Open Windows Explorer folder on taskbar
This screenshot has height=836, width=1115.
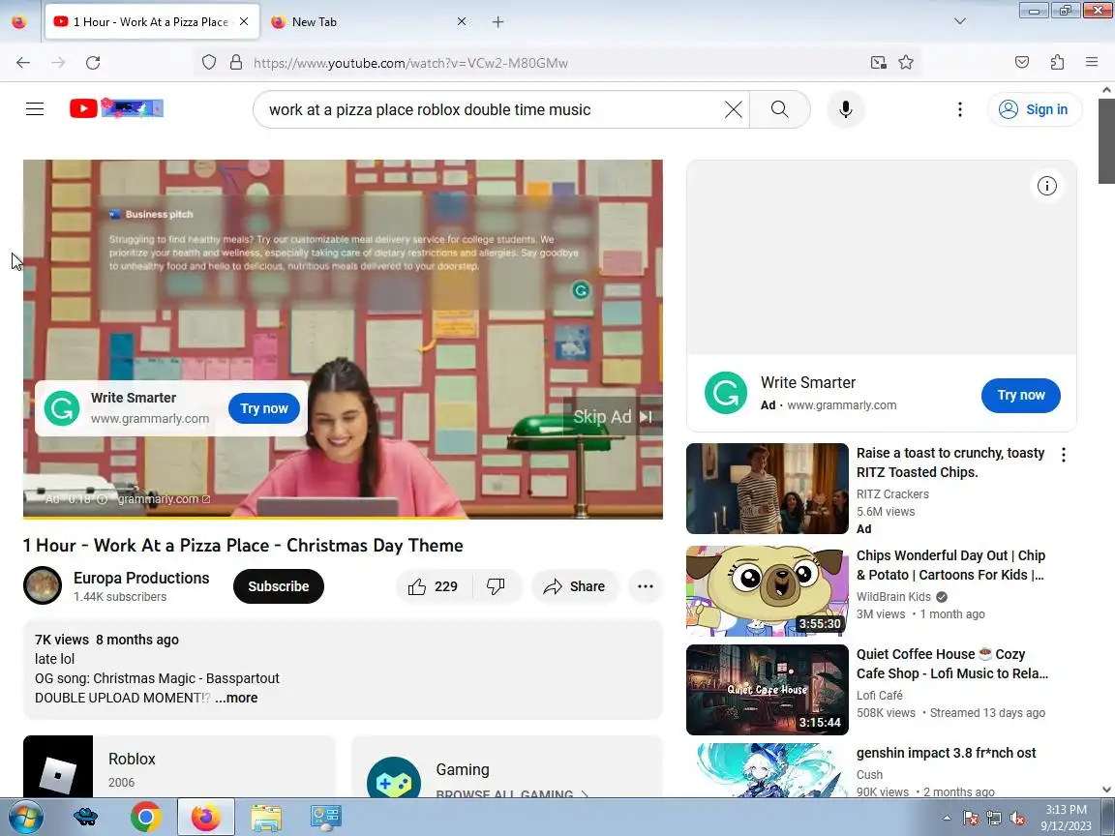(266, 817)
